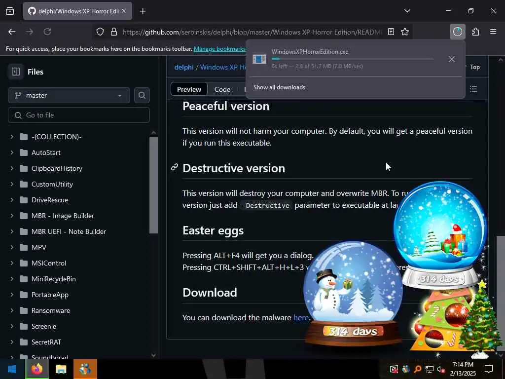Screen dimensions: 505x379
Task: Click the Top link
Action: pyautogui.click(x=474, y=67)
